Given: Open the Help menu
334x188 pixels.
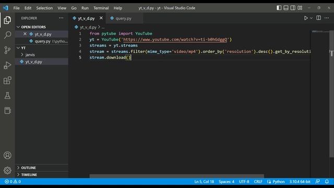Looking at the screenshot, I should click(x=117, y=8).
